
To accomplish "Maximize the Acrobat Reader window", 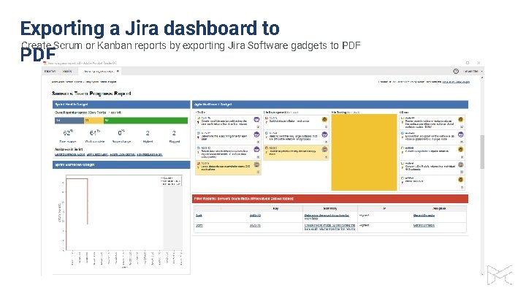I will (468, 63).
